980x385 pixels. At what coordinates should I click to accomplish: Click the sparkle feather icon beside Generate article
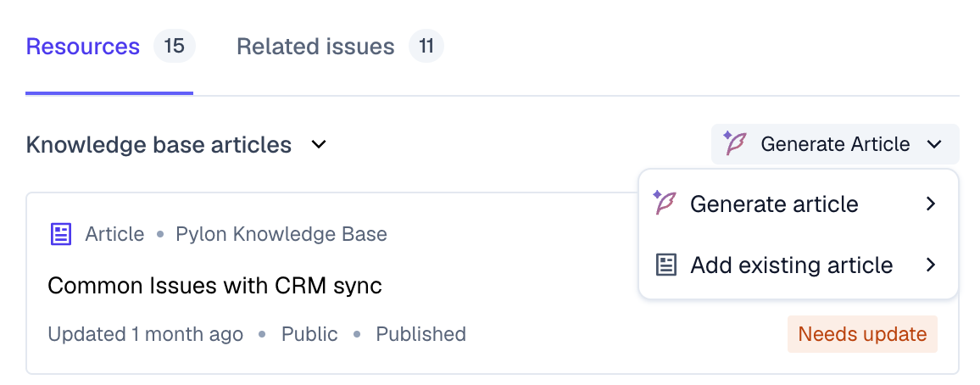(665, 204)
